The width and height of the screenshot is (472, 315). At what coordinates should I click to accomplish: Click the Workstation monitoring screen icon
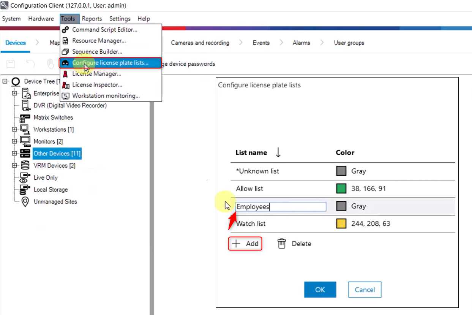(x=66, y=96)
